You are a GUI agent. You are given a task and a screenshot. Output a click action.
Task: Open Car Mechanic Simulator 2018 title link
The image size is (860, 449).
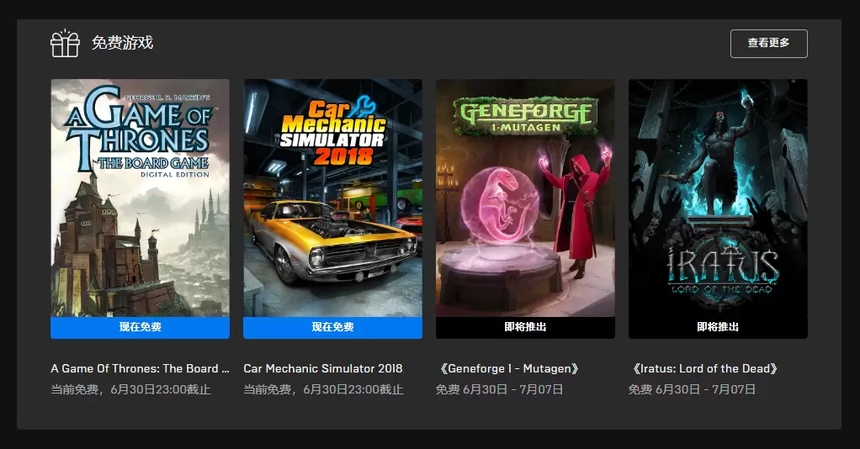click(322, 368)
